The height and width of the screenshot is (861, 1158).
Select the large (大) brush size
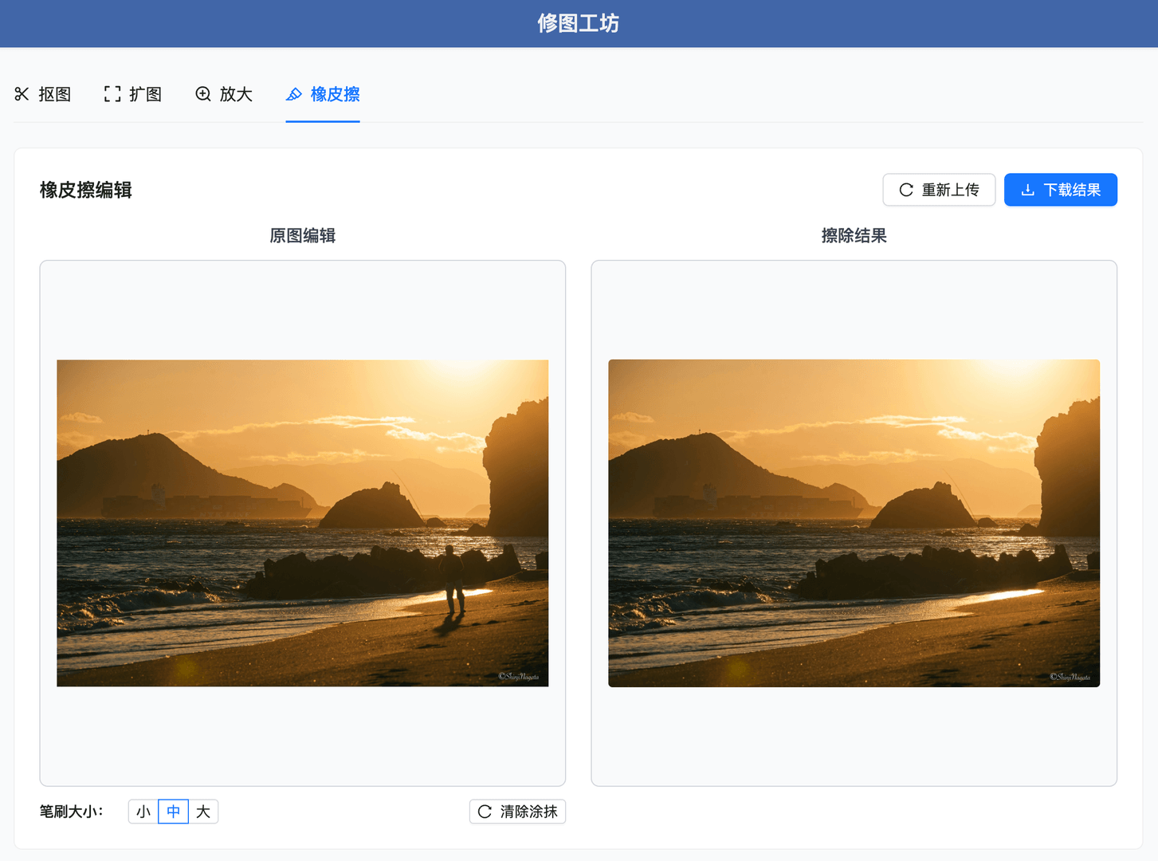pos(203,811)
